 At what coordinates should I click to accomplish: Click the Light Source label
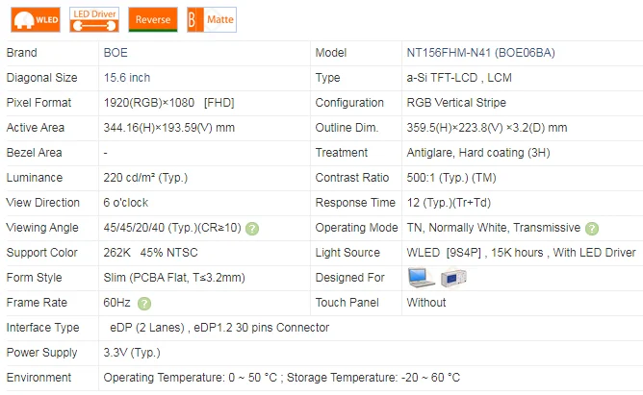[347, 253]
